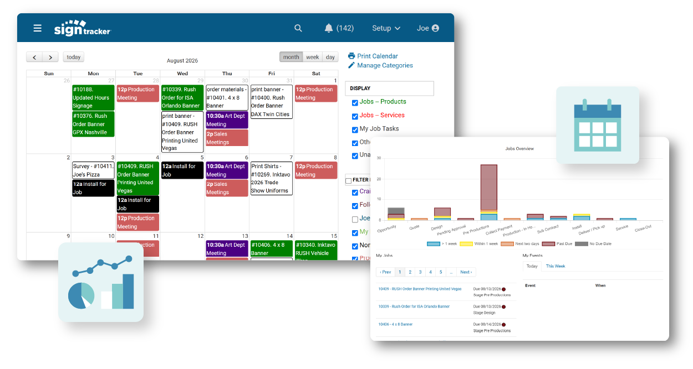The image size is (693, 369).
Task: Toggle the purple Crai... filter checkbox
Action: point(355,193)
